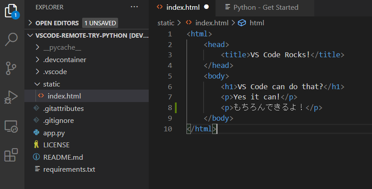Click the git icon beside .gitattributes

click(36, 108)
